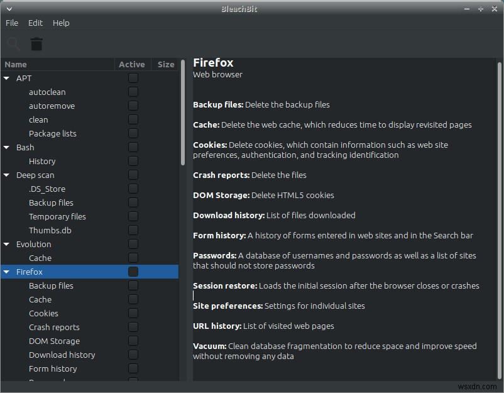Collapse the Firefox tree group

click(7, 272)
